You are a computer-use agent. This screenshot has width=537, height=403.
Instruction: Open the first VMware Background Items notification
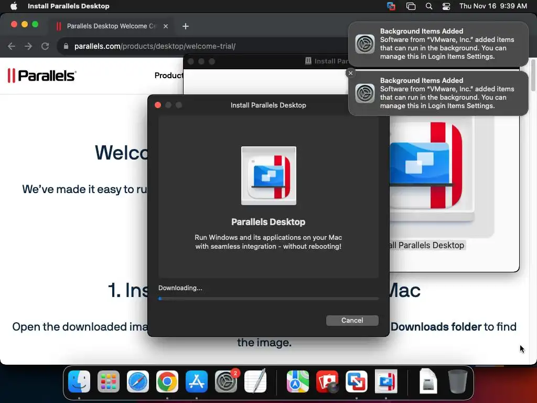(x=438, y=44)
